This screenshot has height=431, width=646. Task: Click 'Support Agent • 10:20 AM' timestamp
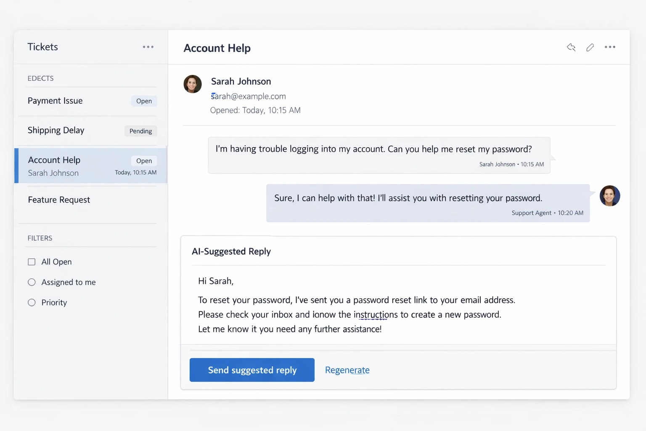pyautogui.click(x=548, y=213)
